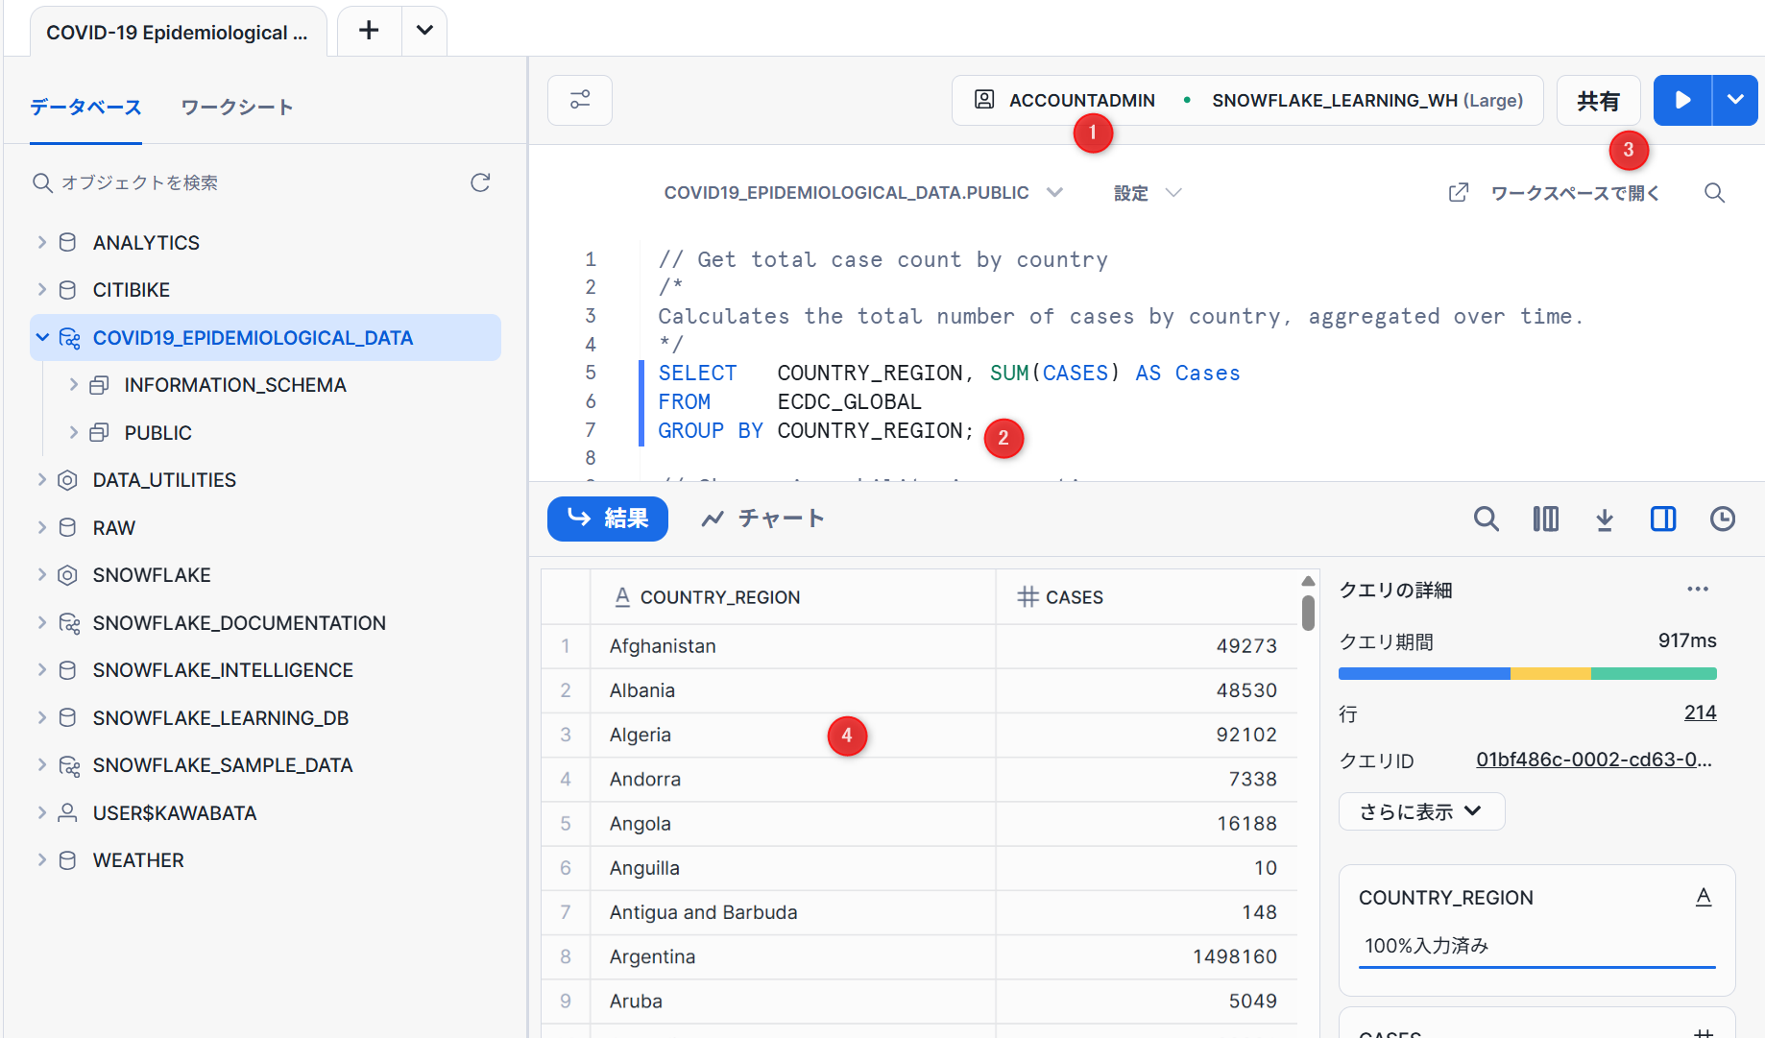Screen dimensions: 1765x1038
Task: Collapse the COVID19_EPIDEMIOLOGICAL_DATA database
Action: pyautogui.click(x=41, y=337)
